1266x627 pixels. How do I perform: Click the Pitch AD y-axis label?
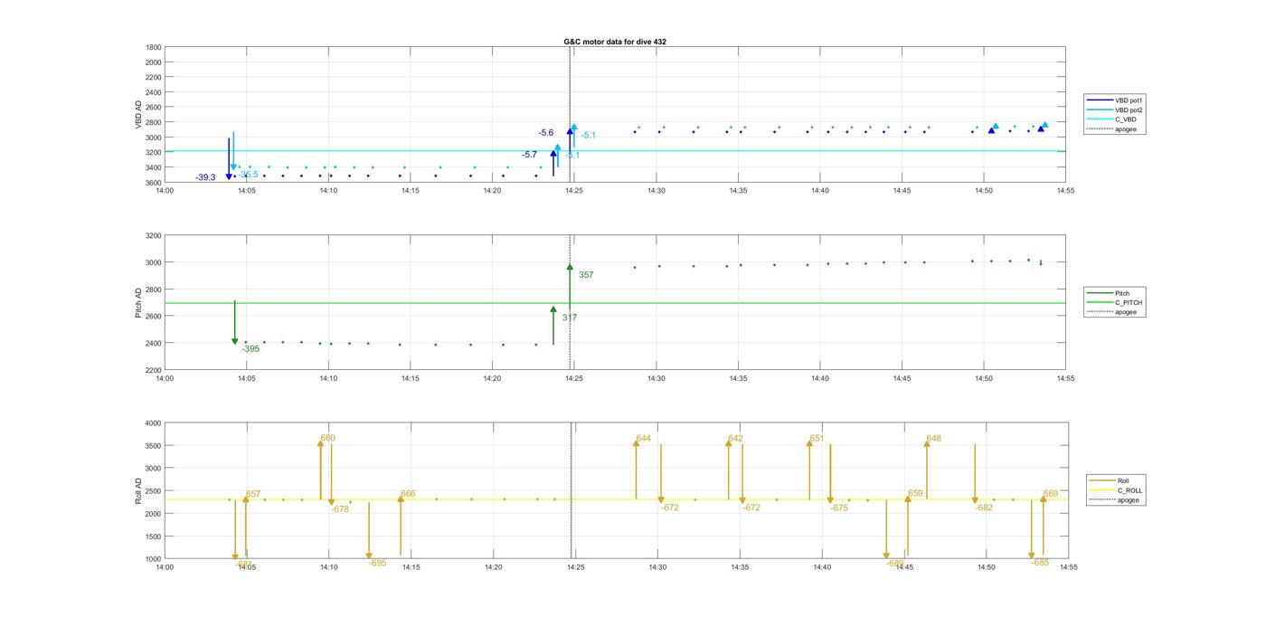point(138,303)
